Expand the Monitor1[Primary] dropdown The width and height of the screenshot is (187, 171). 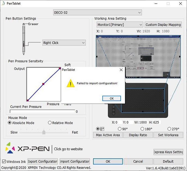pos(120,25)
